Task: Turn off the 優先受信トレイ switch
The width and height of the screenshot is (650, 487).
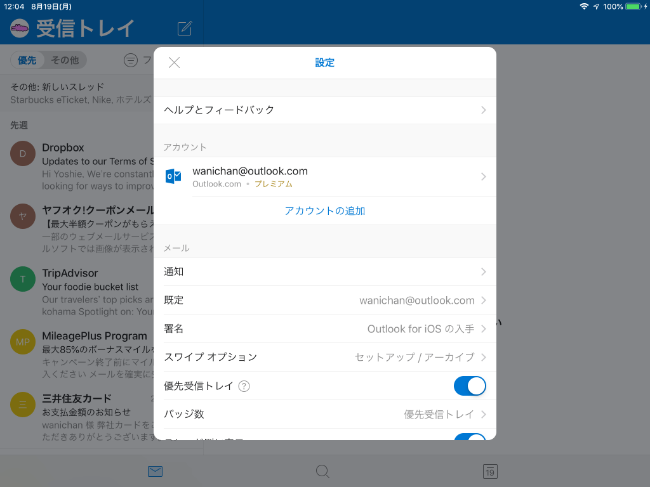Action: coord(470,386)
